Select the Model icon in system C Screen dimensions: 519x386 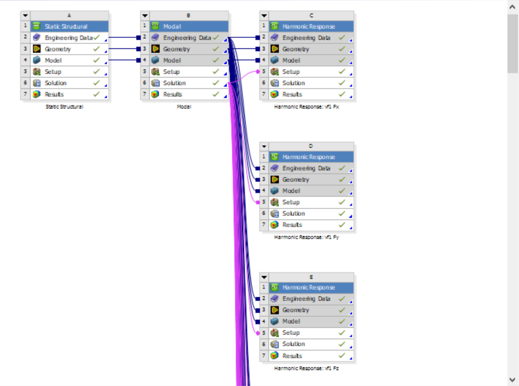click(x=275, y=60)
